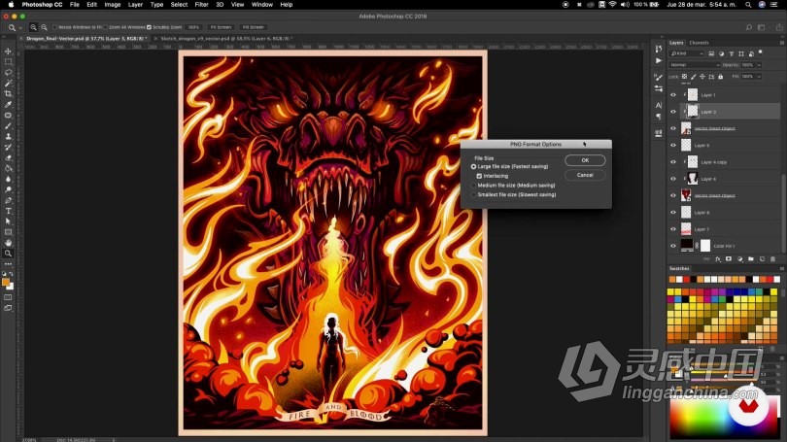Screen dimensions: 787x442
Task: Click Create new layer icon
Action: click(762, 258)
